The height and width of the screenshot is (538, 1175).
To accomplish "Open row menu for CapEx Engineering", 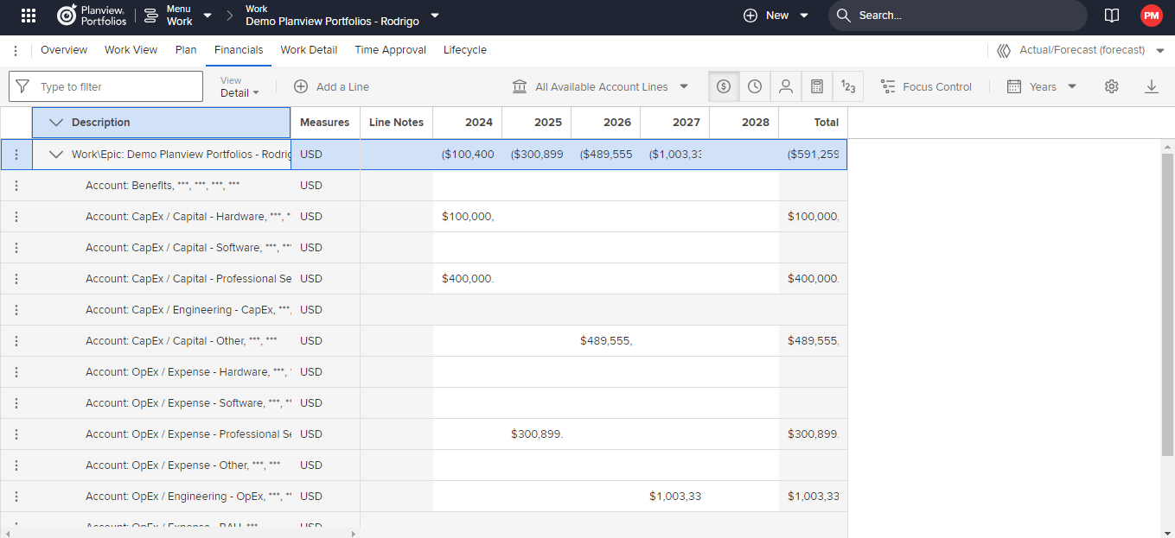I will (16, 310).
